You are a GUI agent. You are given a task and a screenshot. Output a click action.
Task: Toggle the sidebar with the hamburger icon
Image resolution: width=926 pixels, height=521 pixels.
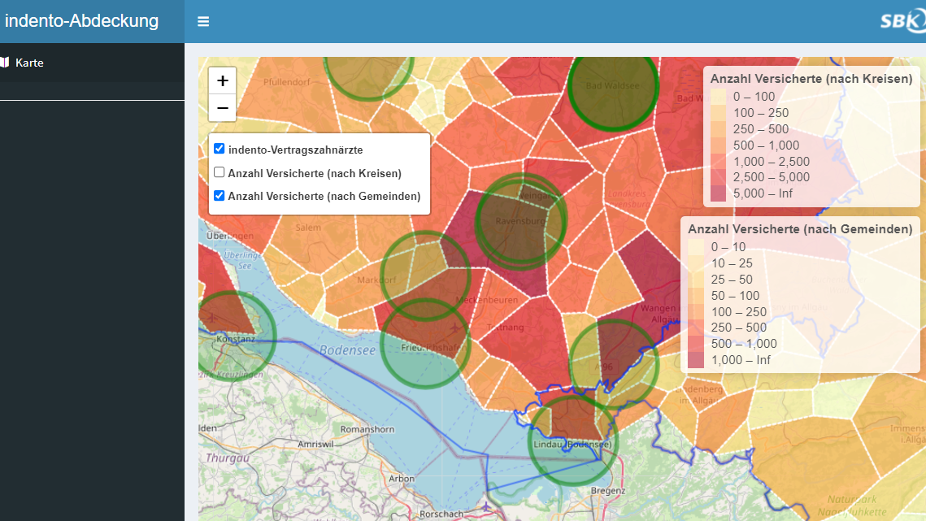(x=203, y=21)
